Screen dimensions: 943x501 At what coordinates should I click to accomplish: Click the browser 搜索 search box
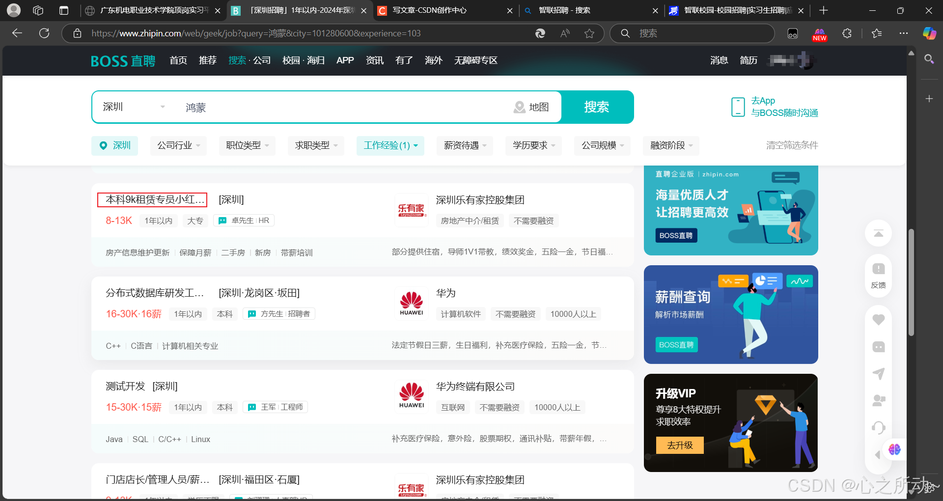[692, 33]
